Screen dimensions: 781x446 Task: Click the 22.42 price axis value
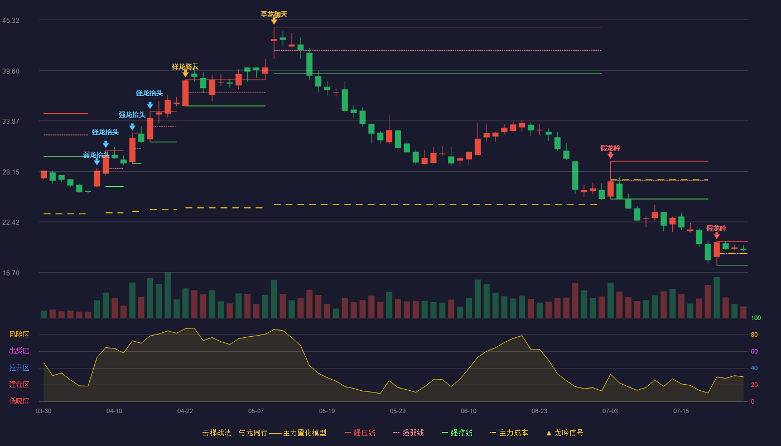(x=11, y=222)
